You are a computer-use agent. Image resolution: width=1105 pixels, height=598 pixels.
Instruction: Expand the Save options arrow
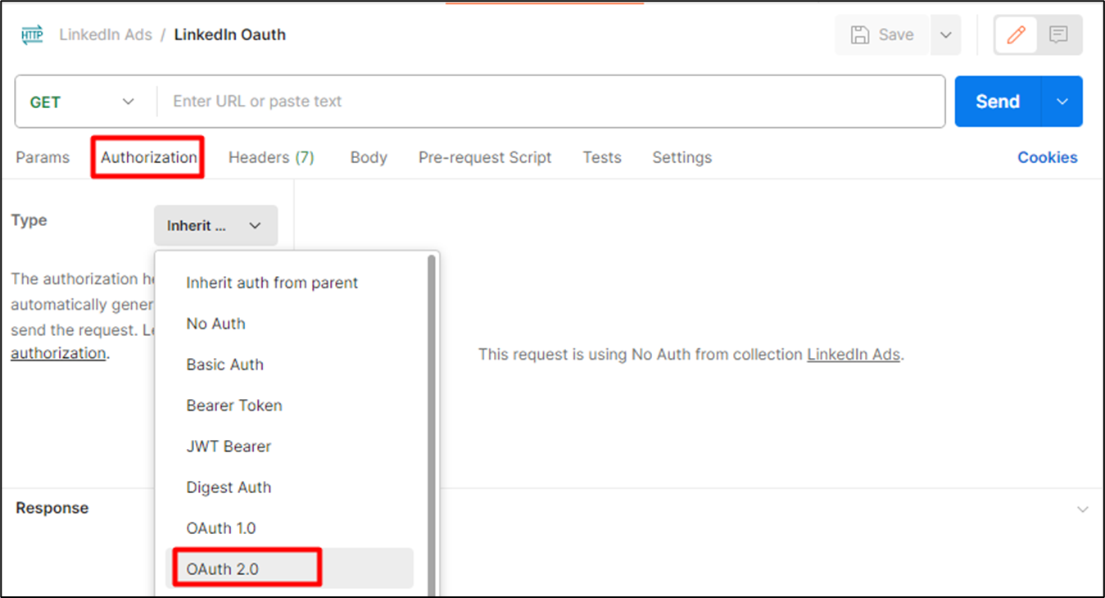click(x=945, y=35)
